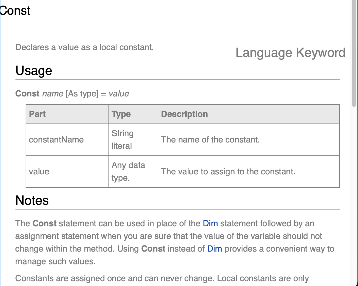Click the Description column header

point(249,114)
